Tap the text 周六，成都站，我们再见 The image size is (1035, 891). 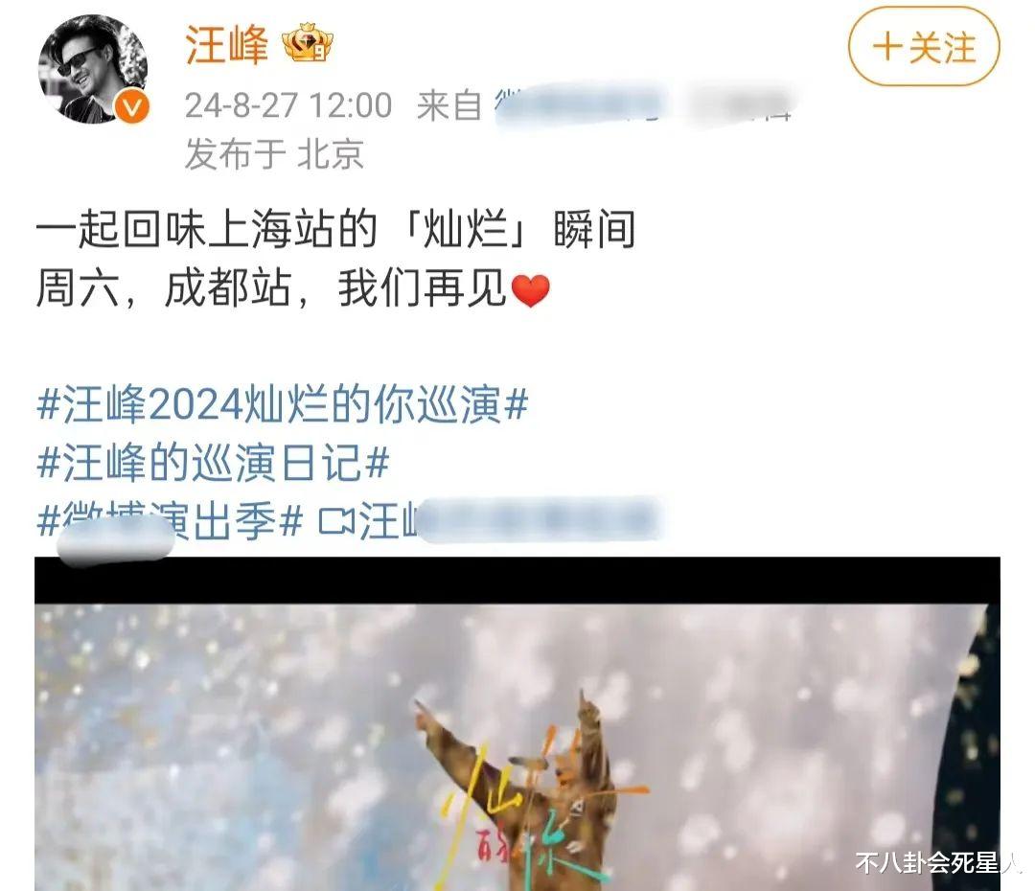271,289
